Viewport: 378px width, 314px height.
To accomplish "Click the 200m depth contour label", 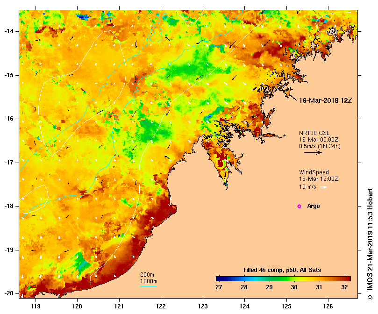I will [x=147, y=275].
